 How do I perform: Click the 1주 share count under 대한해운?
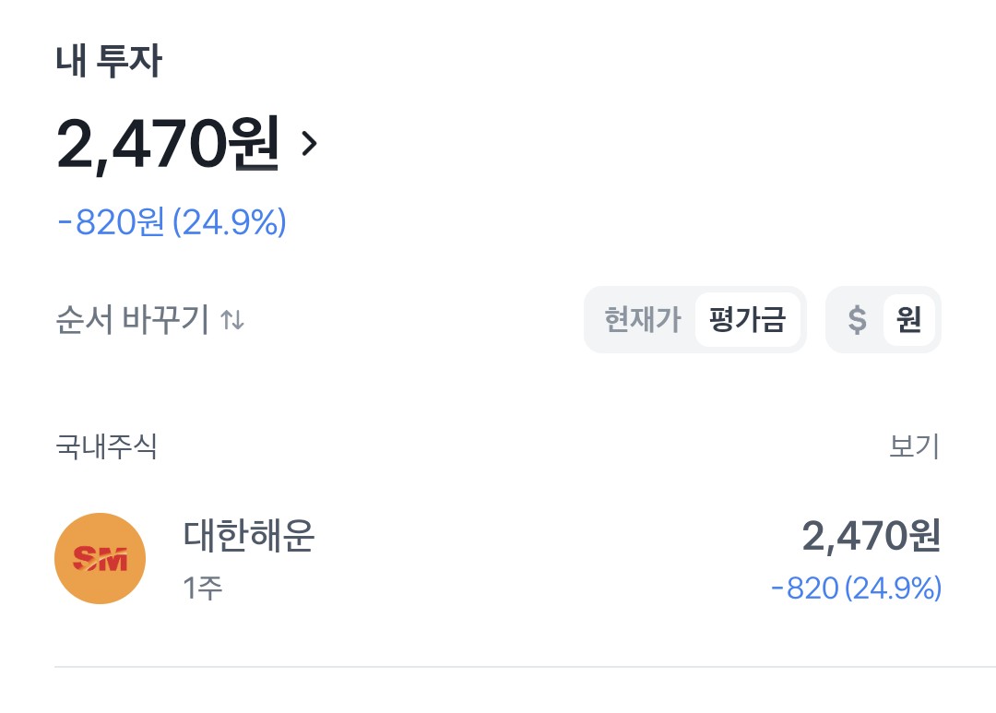pos(203,588)
